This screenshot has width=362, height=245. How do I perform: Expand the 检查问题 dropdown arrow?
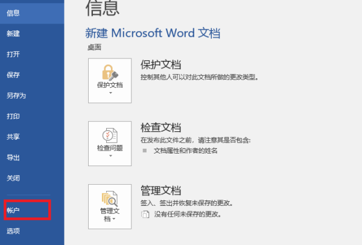[x=110, y=156]
